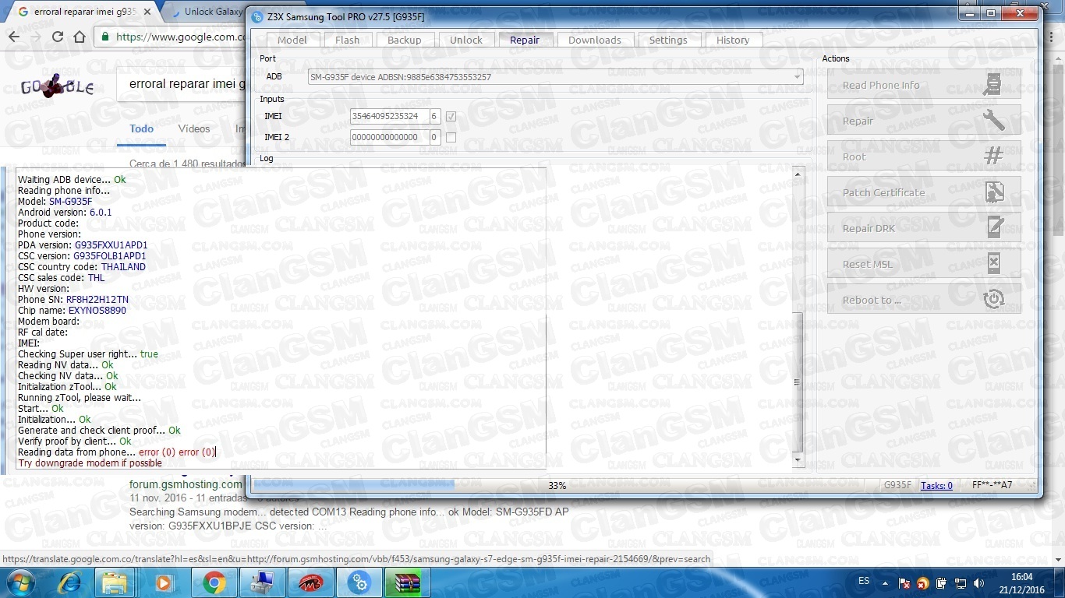The image size is (1065, 598).
Task: Open the Model tab in Z3X
Action: [x=292, y=40]
